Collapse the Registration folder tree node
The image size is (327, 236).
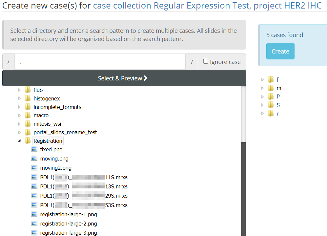[x=19, y=141]
